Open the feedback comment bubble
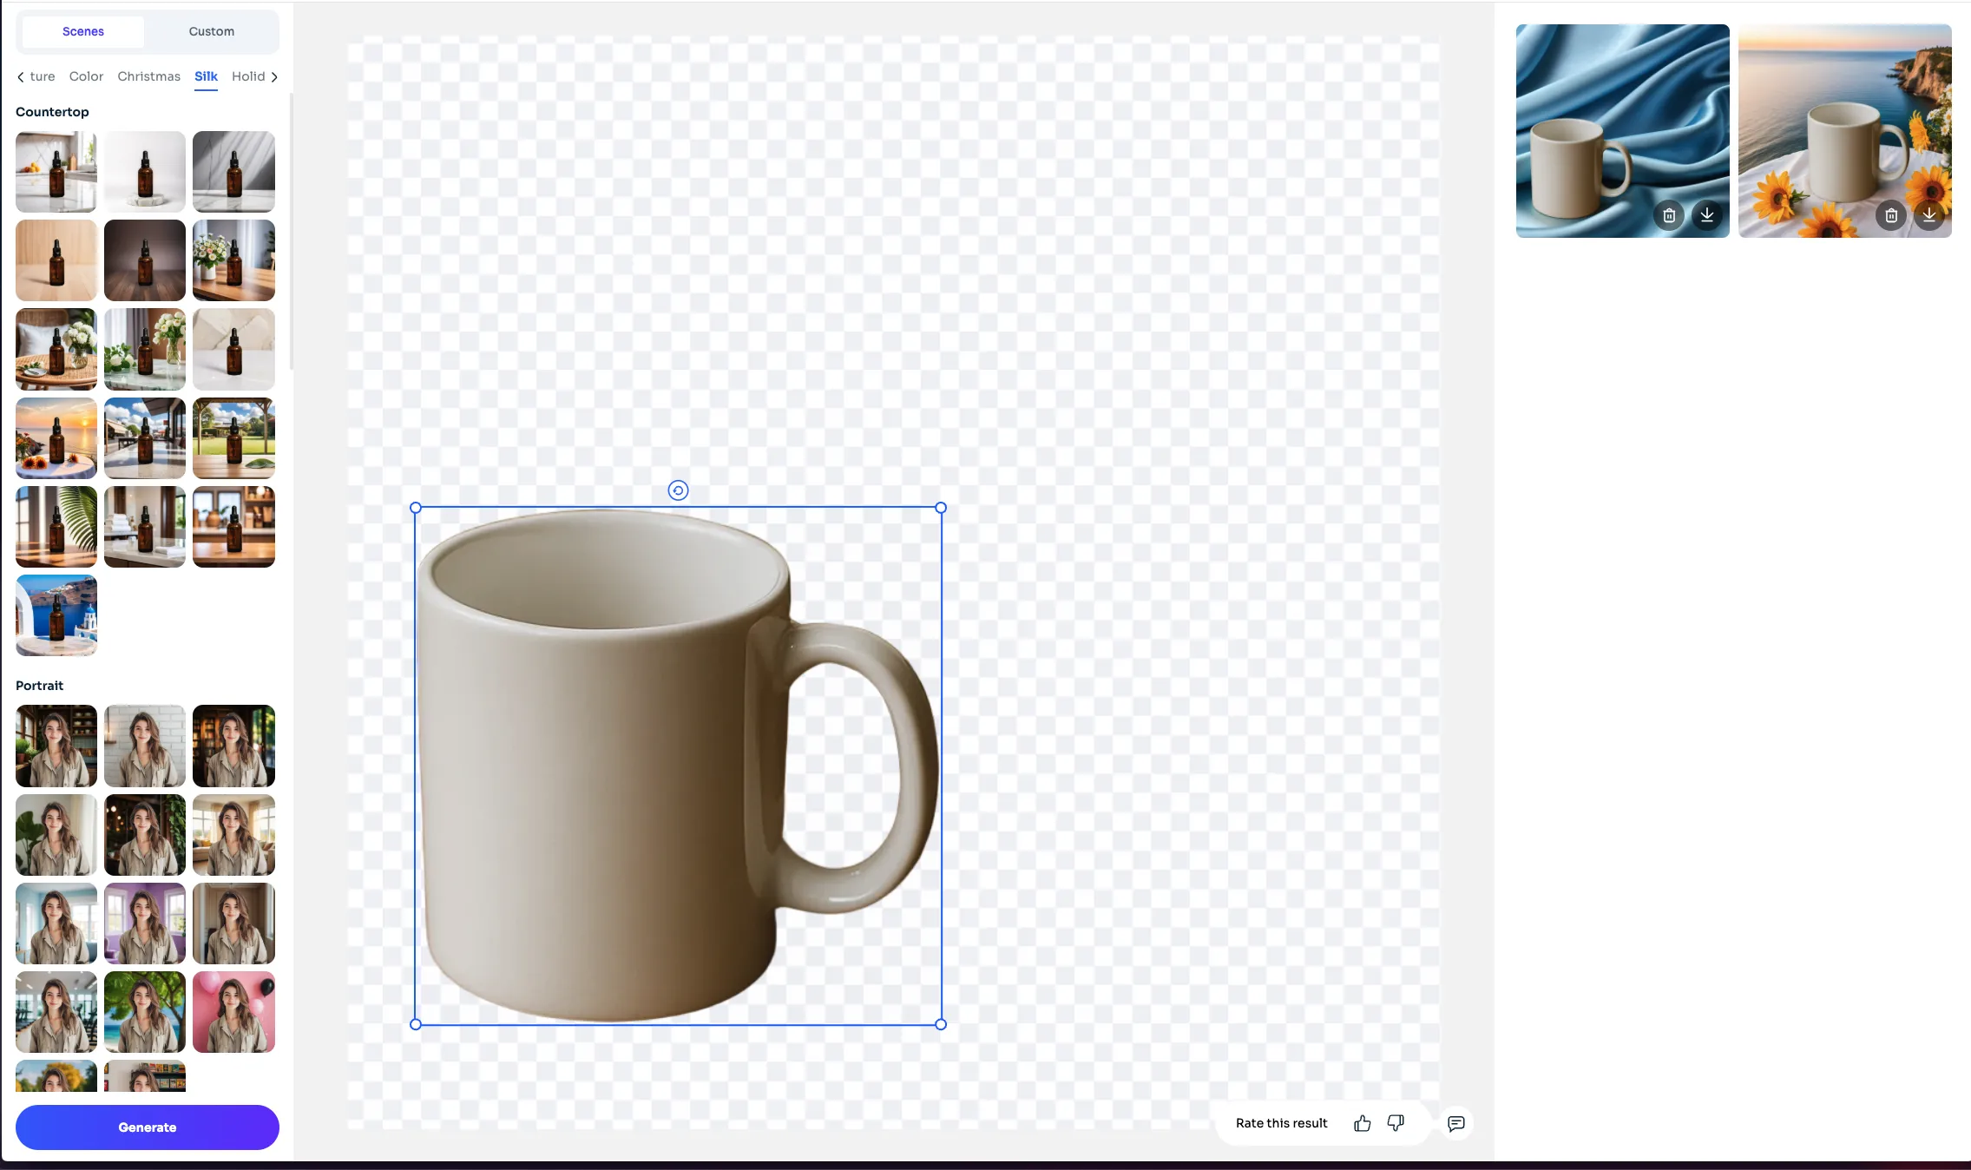This screenshot has width=1971, height=1170. click(1455, 1123)
